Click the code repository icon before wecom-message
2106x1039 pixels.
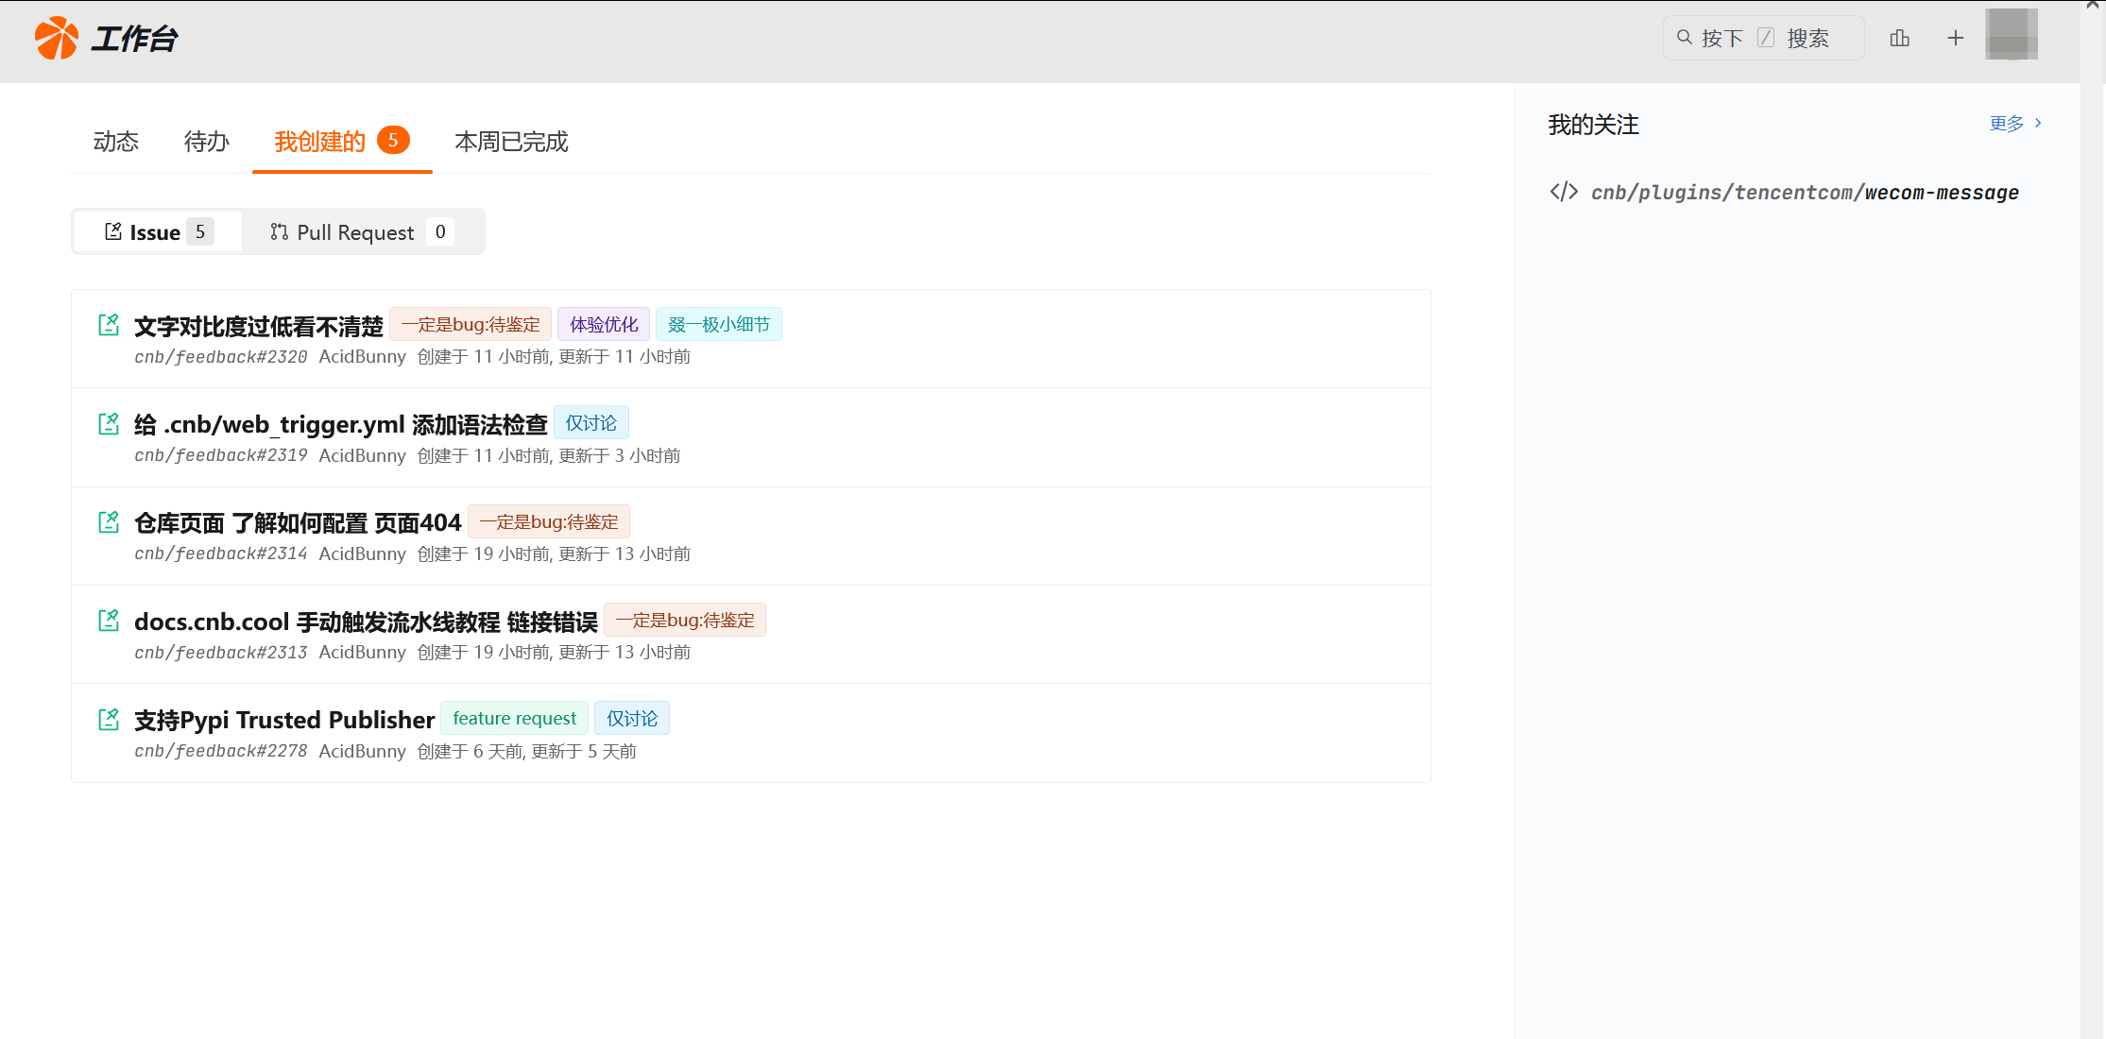tap(1564, 191)
